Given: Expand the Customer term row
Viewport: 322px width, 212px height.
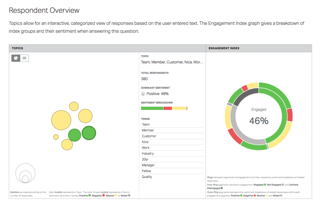Looking at the screenshot, I should [x=148, y=136].
